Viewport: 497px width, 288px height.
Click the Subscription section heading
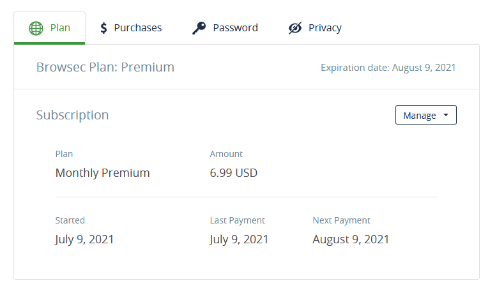coord(72,115)
